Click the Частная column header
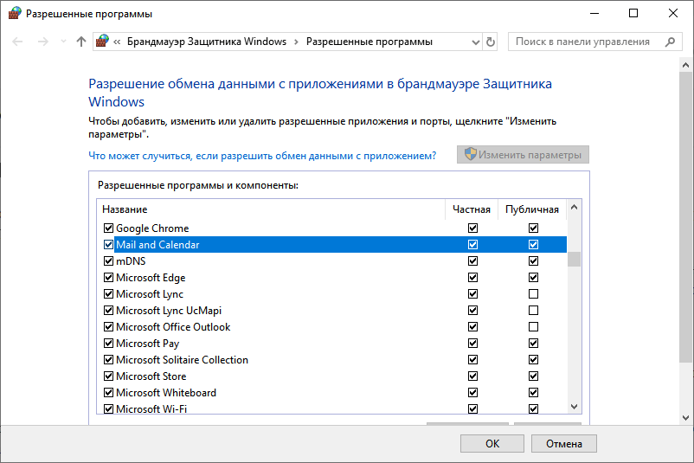This screenshot has height=463, width=694. [472, 209]
